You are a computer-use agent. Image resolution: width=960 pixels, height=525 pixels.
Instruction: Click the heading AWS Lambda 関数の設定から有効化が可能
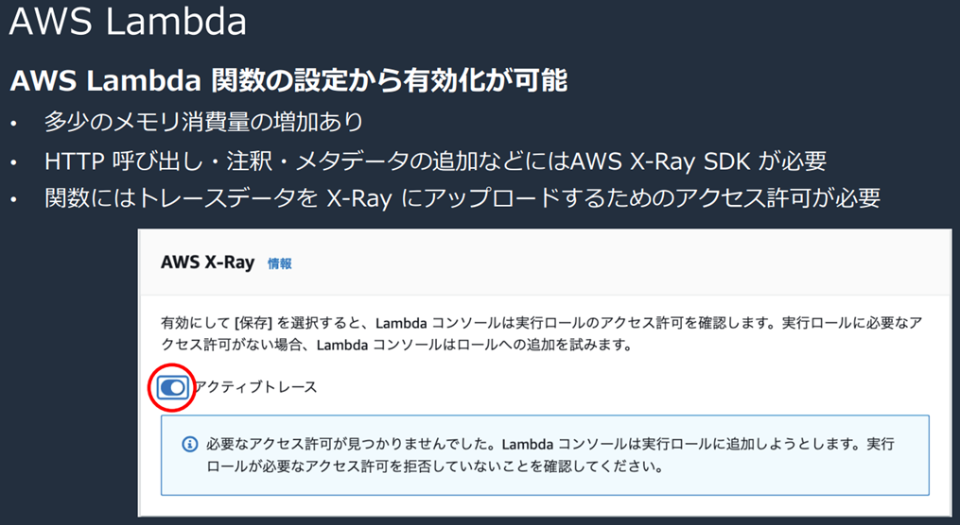coord(288,81)
